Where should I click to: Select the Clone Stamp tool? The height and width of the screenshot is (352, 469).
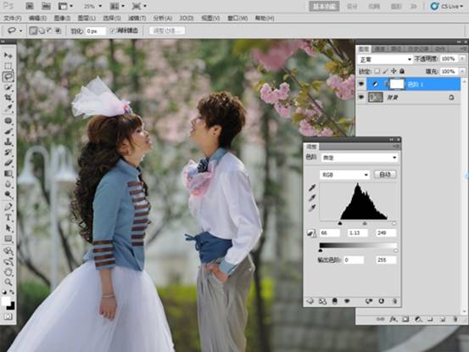(8, 142)
